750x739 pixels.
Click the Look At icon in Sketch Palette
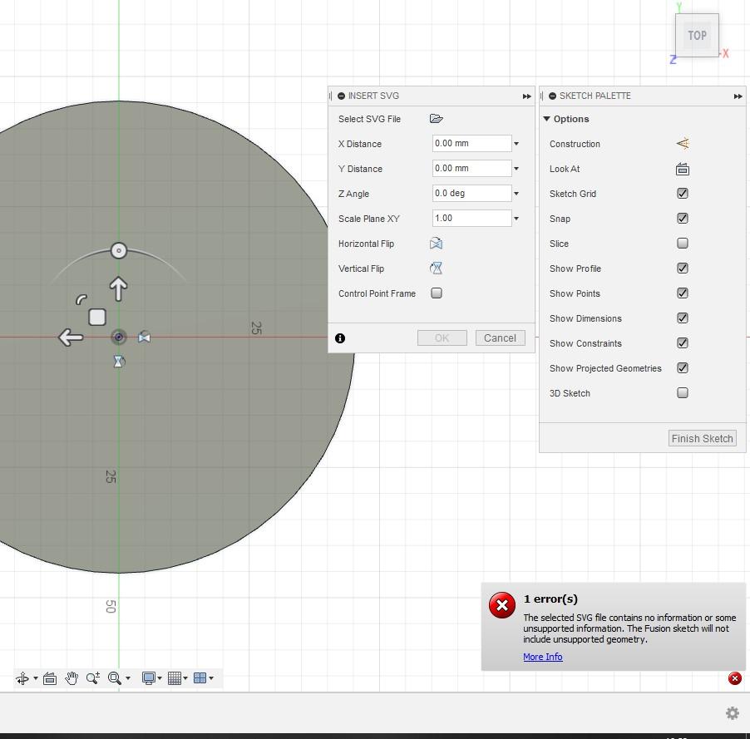[x=683, y=169]
